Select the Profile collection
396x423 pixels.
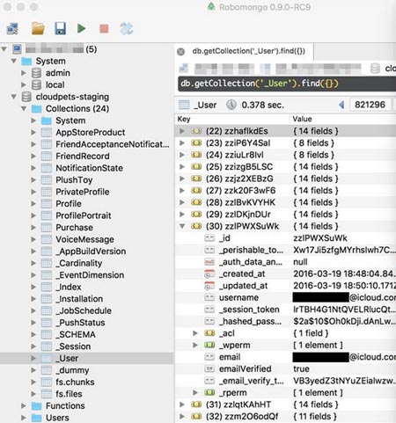(69, 204)
